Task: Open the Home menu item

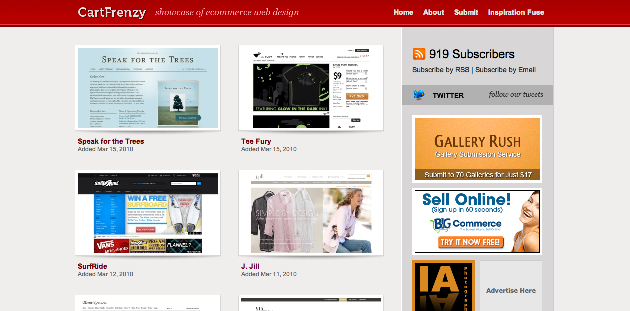Action: [403, 12]
